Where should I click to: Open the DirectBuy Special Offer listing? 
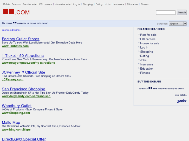tap(24, 139)
